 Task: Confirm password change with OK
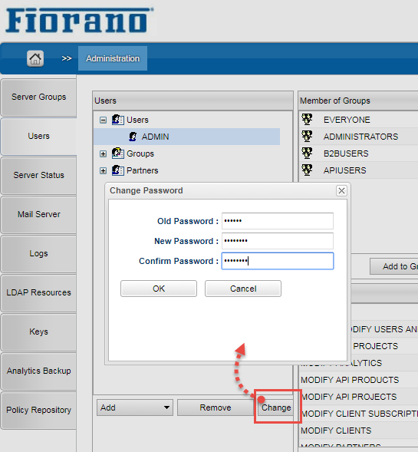point(159,289)
